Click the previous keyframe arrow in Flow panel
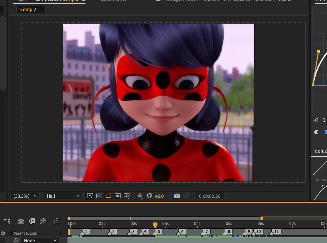Screen dimensions: 327x243 (316, 132)
